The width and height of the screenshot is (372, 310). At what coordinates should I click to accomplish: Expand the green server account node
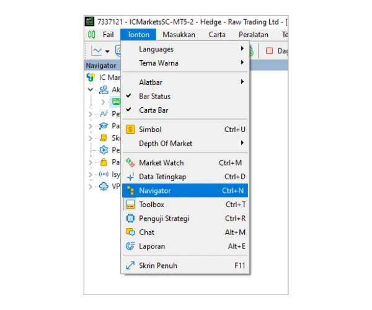pos(103,102)
